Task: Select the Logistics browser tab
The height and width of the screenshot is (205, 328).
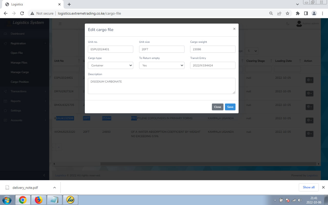Action: [31, 4]
